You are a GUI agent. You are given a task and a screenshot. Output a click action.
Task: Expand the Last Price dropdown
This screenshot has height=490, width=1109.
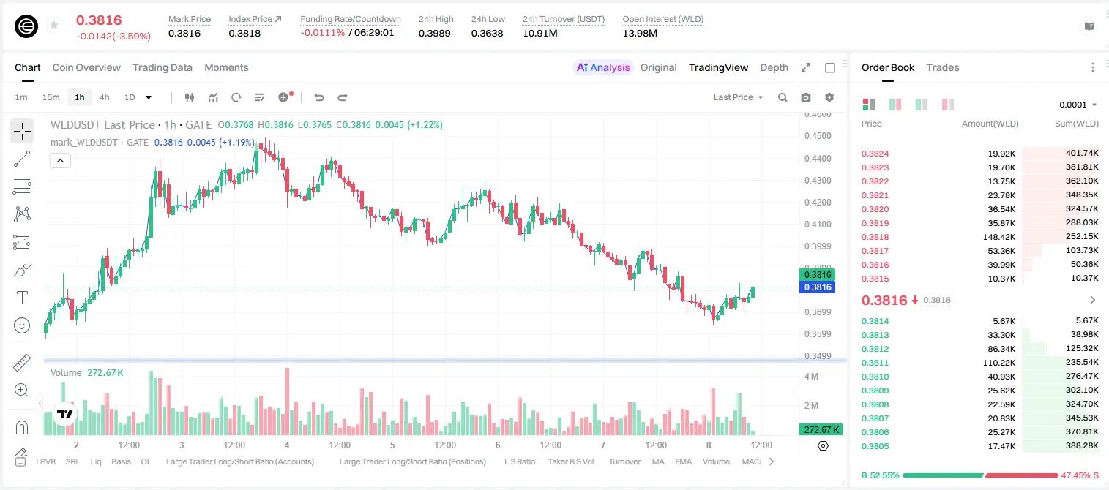738,97
